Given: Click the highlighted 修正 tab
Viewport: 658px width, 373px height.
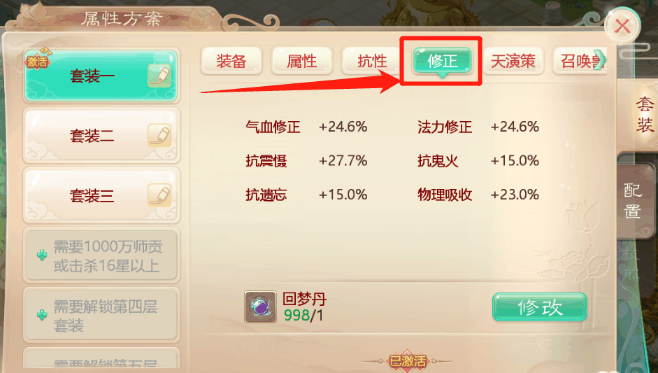Looking at the screenshot, I should coord(443,62).
